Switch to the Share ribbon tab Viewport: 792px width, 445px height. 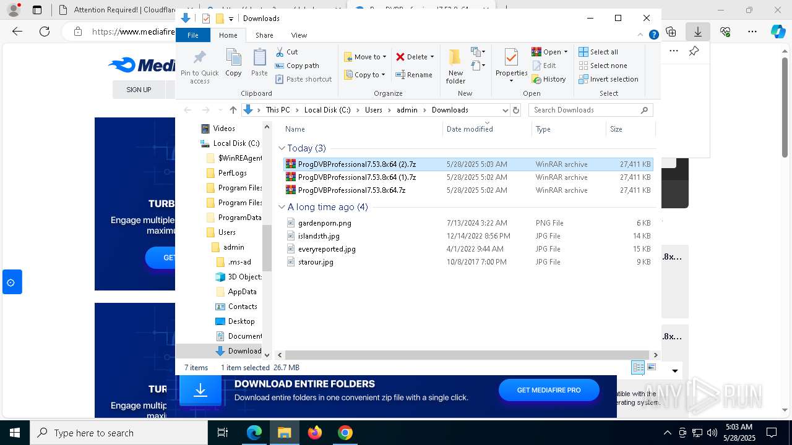coord(264,35)
